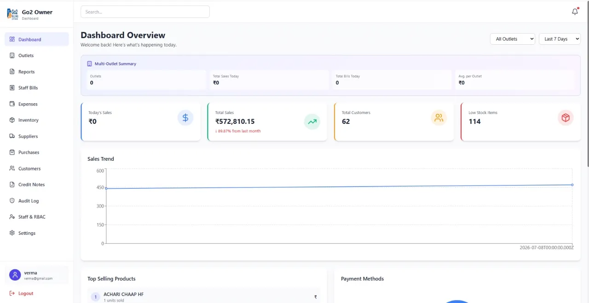Click the Reports document icon in sidebar
589x303 pixels.
click(x=12, y=71)
